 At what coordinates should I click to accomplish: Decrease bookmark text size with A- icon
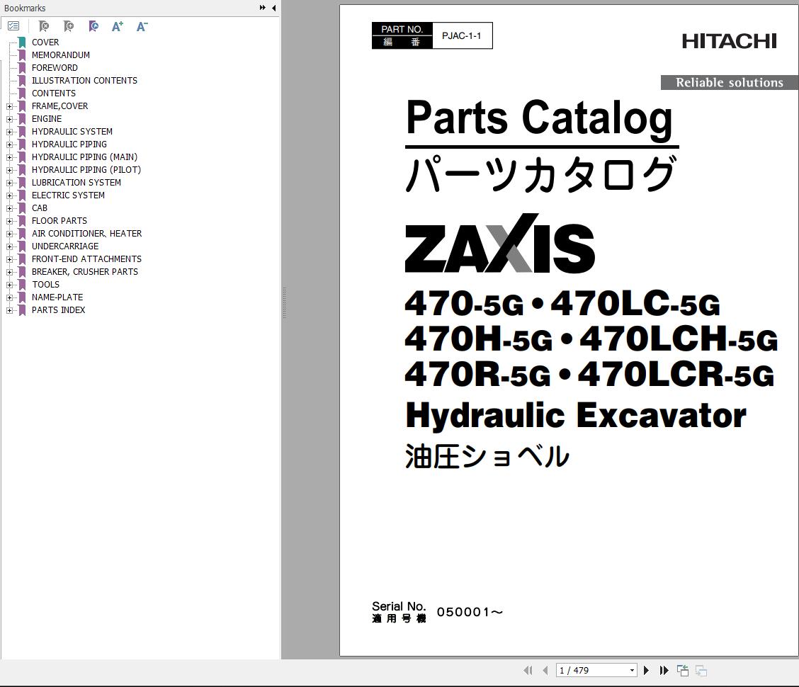(142, 26)
